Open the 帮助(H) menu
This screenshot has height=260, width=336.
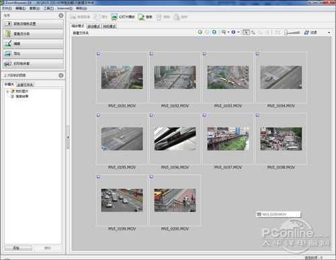[81, 8]
